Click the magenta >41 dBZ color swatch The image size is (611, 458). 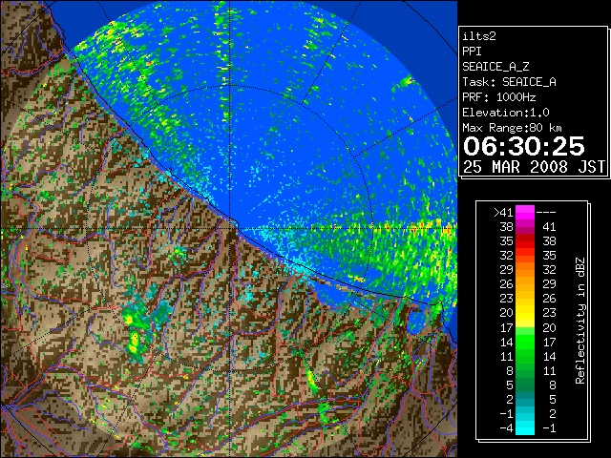coord(525,213)
